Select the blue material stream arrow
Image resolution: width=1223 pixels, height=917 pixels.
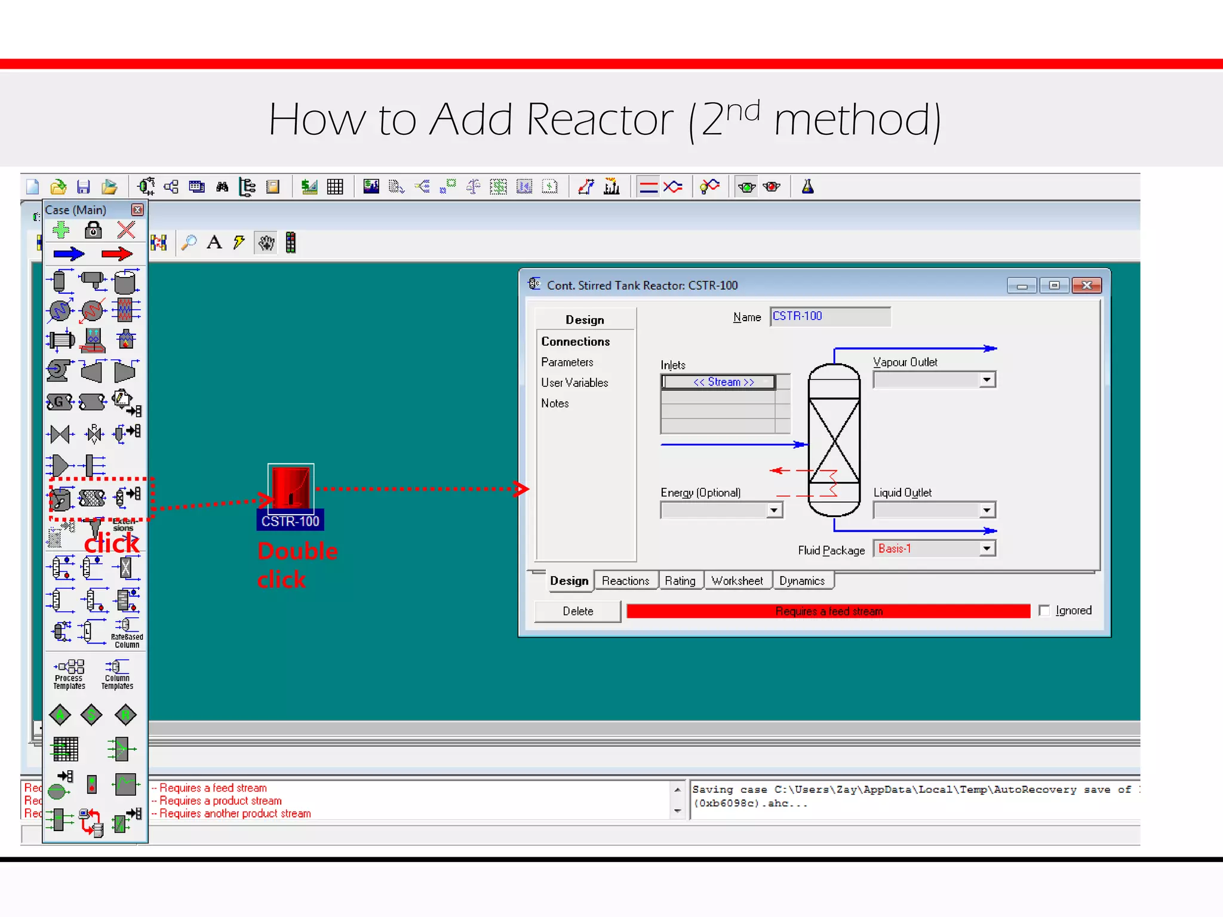tap(69, 254)
